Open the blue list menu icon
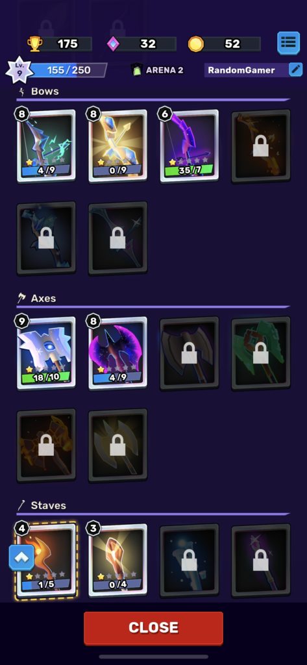This screenshot has height=665, width=307. point(288,43)
